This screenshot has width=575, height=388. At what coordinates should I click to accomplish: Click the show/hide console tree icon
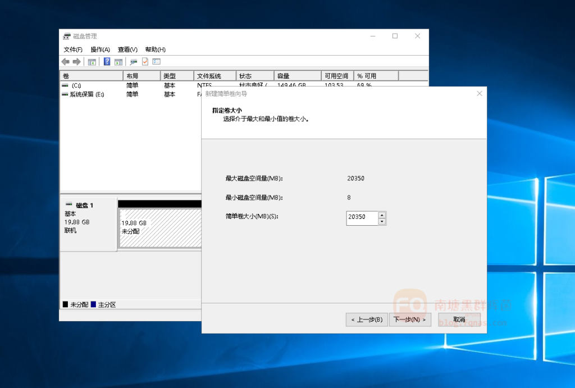pos(92,62)
